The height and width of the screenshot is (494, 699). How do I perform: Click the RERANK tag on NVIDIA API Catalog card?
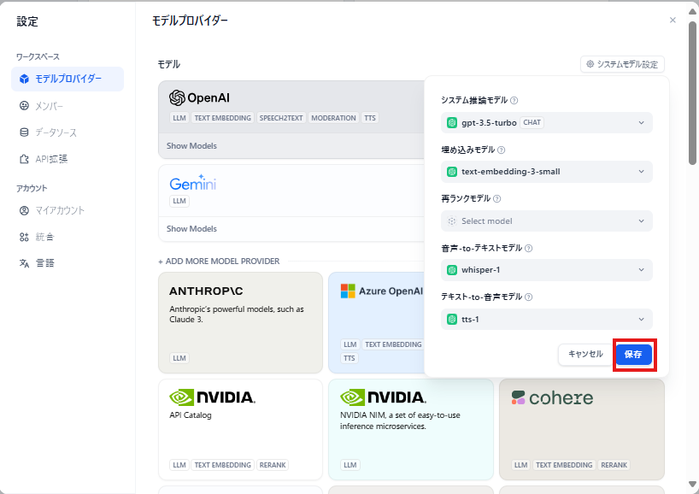pos(273,465)
